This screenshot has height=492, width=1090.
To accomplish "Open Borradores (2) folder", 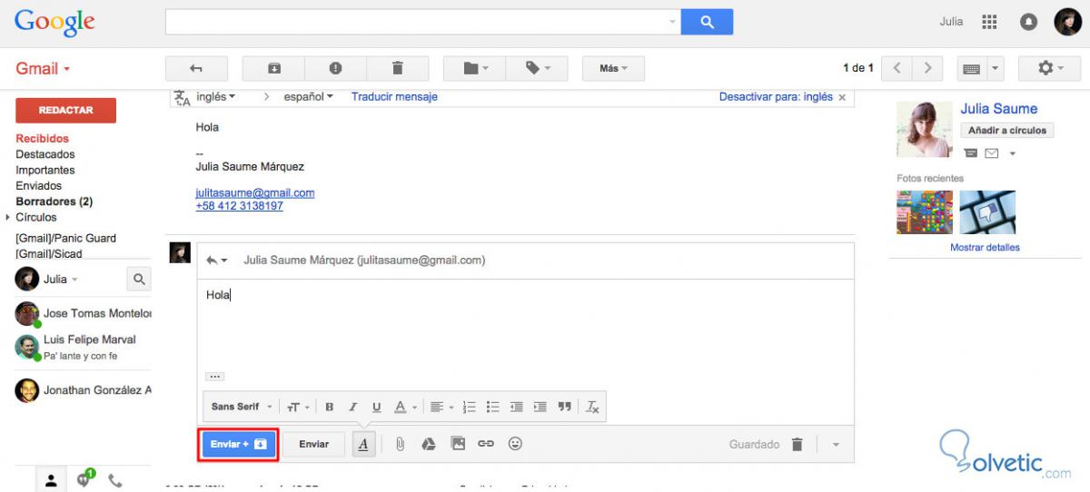I will [54, 202].
